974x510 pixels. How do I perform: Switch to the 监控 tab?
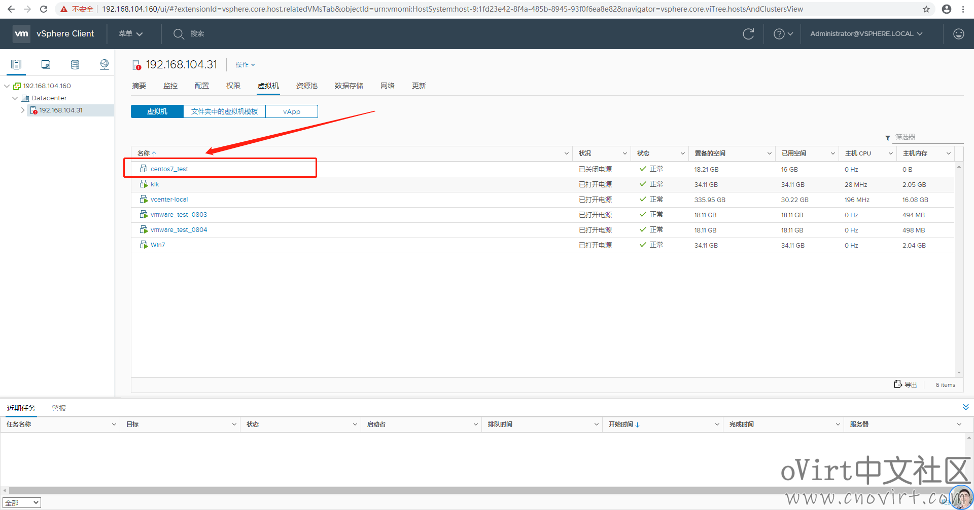point(170,86)
